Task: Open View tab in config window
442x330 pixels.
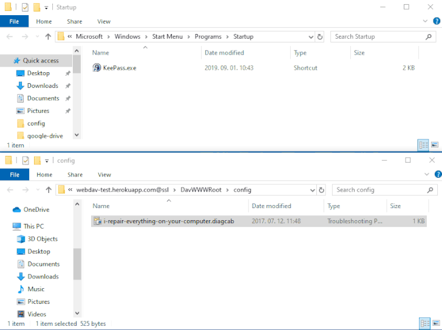Action: [x=104, y=175]
